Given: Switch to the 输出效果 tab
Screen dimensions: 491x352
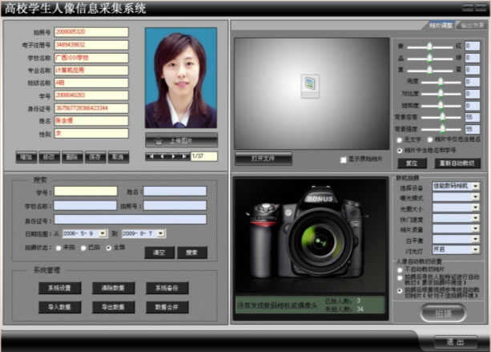Looking at the screenshot, I should pos(472,25).
